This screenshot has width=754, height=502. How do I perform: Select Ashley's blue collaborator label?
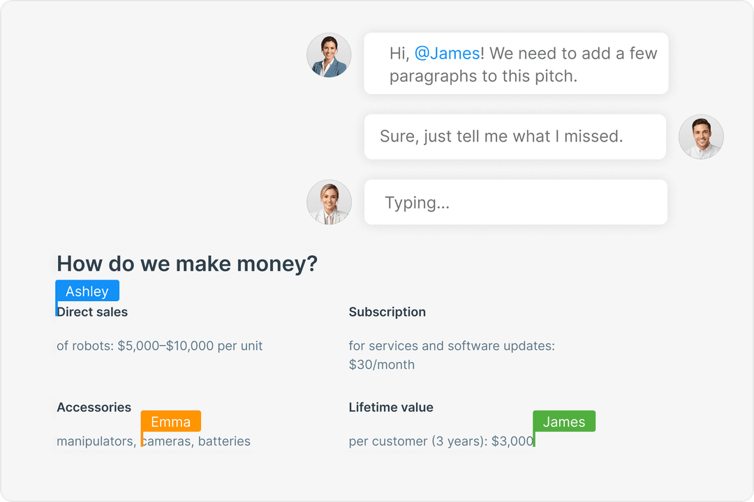[87, 291]
